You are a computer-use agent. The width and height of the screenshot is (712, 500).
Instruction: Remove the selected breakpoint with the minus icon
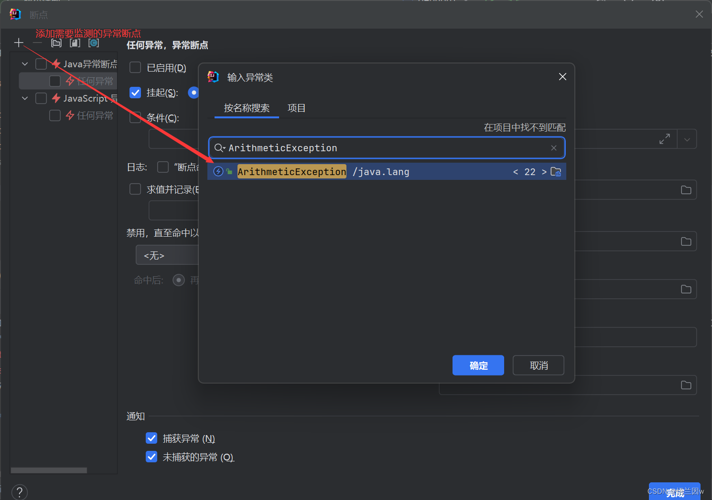pyautogui.click(x=37, y=43)
